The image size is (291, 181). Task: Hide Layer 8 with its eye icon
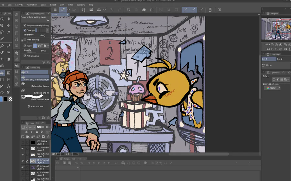coord(23,155)
